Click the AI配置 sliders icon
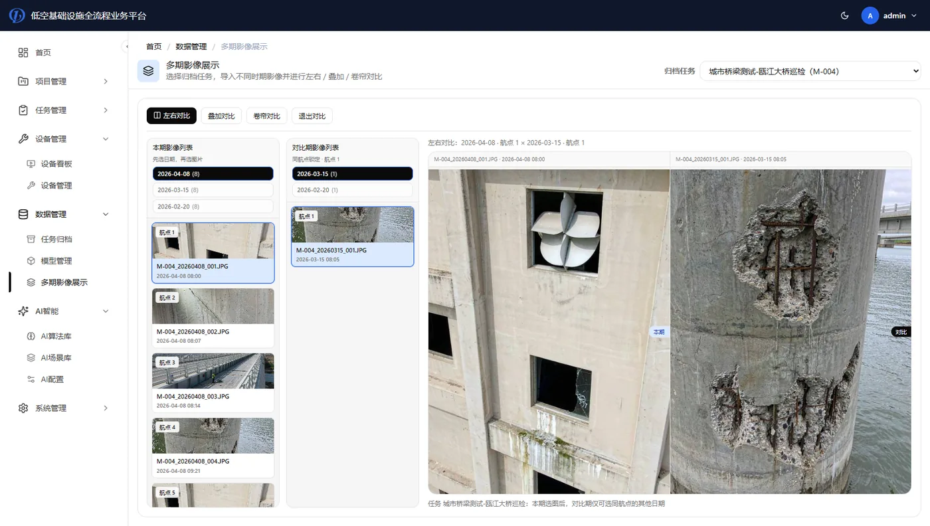The width and height of the screenshot is (930, 526). [31, 379]
